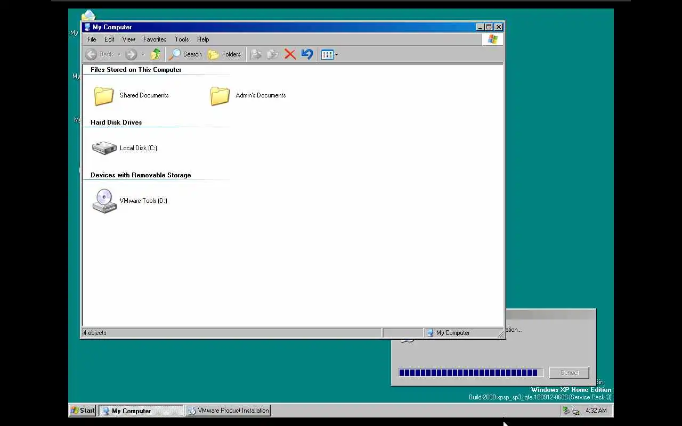This screenshot has width=682, height=426.
Task: Click the "Shared Documents" label
Action: pyautogui.click(x=144, y=95)
